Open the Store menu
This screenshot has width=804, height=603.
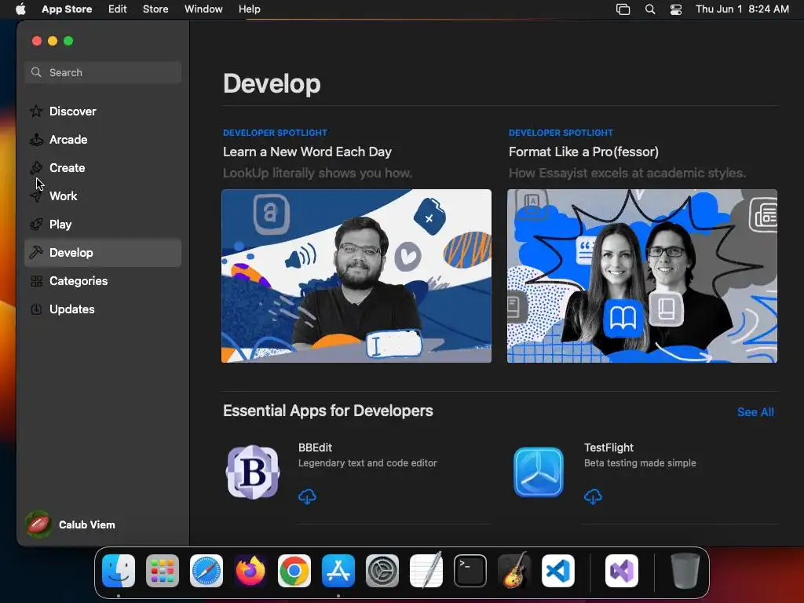tap(155, 9)
